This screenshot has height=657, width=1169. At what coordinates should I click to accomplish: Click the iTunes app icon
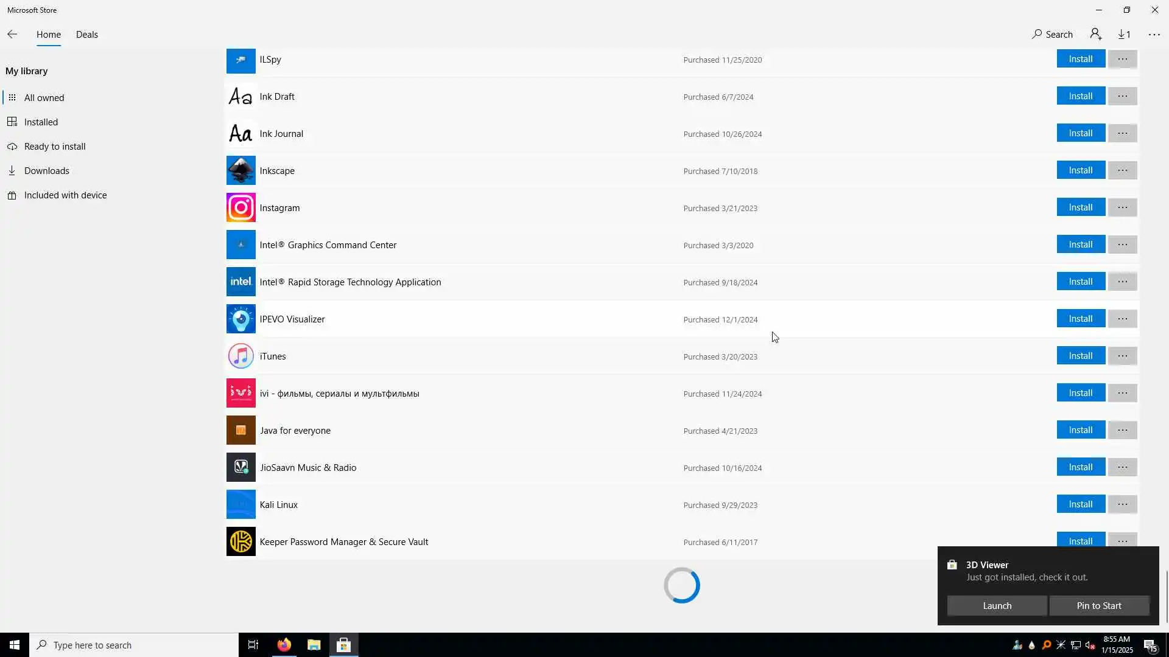point(240,356)
